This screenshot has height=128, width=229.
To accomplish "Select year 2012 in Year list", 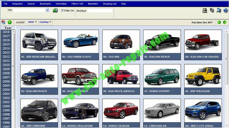I will pos(6,57).
